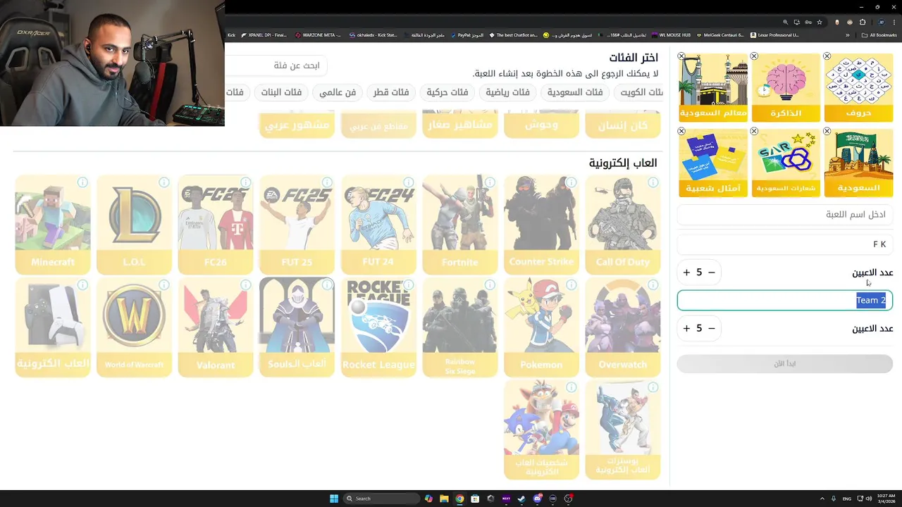Choose the Fortnite category card
902x507 pixels.
460,225
